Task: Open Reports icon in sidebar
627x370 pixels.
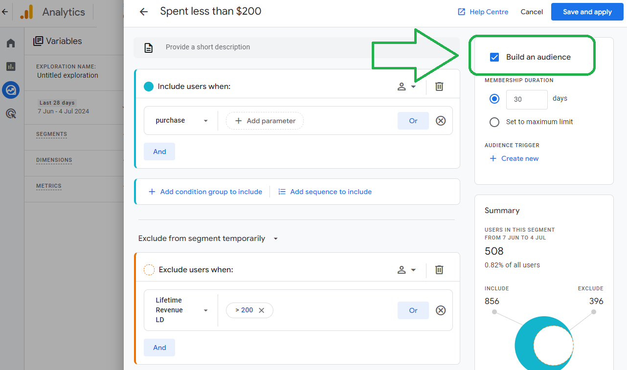Action: pos(11,66)
